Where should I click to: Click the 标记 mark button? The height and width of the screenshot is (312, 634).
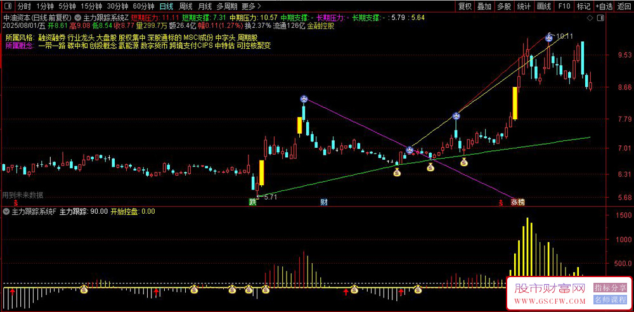[x=583, y=6]
